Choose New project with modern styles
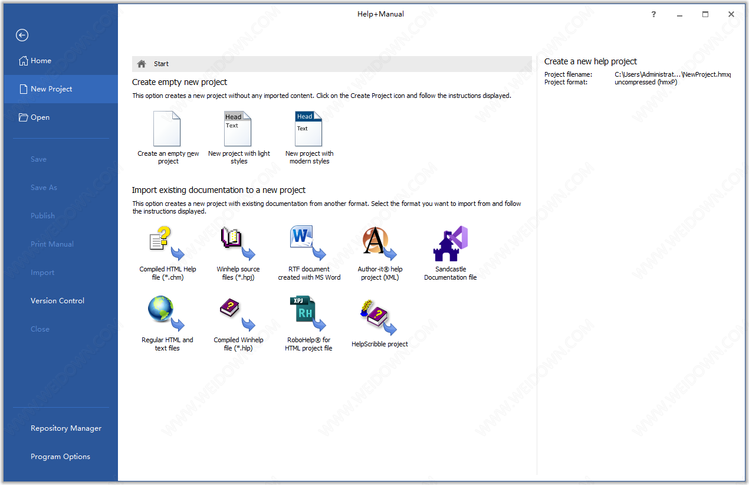749x485 pixels. 308,130
